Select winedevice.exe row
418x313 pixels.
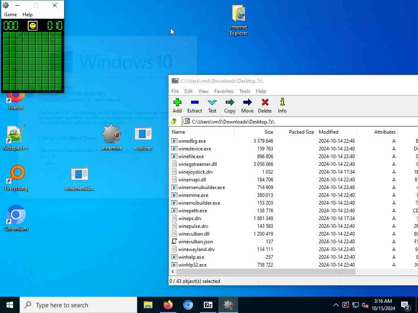pos(293,148)
